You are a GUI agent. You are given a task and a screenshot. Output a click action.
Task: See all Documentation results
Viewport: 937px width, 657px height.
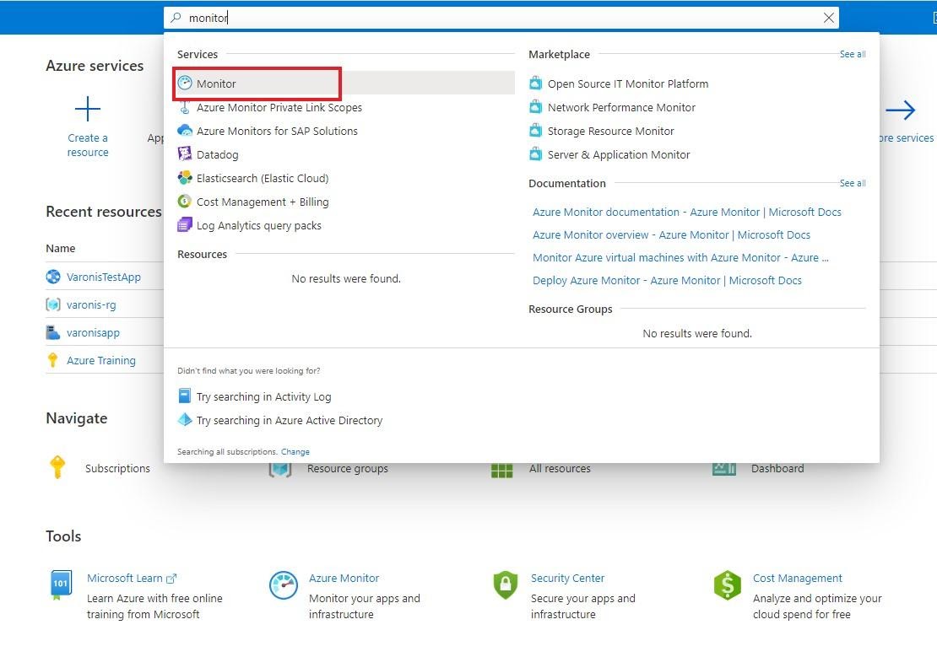click(x=852, y=183)
